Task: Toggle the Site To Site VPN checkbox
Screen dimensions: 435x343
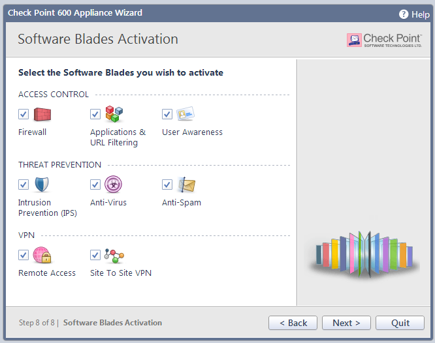Action: 95,256
